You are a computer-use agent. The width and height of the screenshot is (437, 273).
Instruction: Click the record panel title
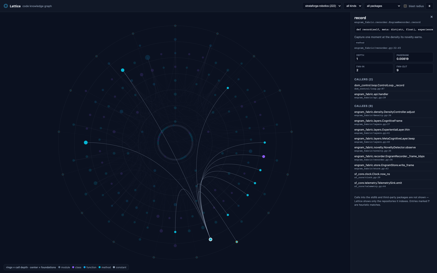coord(360,18)
